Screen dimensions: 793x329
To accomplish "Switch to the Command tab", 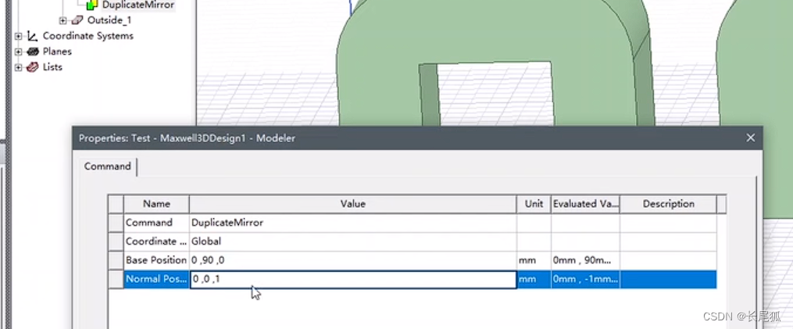I will coord(108,166).
